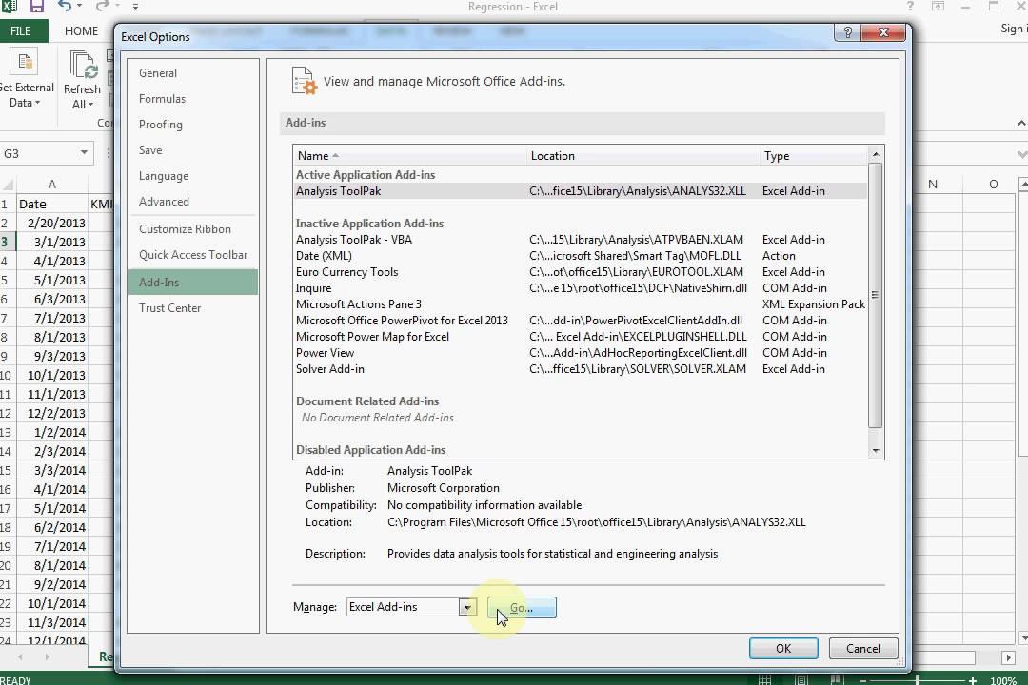Click OK in Excel Options
This screenshot has height=685, width=1028.
click(783, 648)
